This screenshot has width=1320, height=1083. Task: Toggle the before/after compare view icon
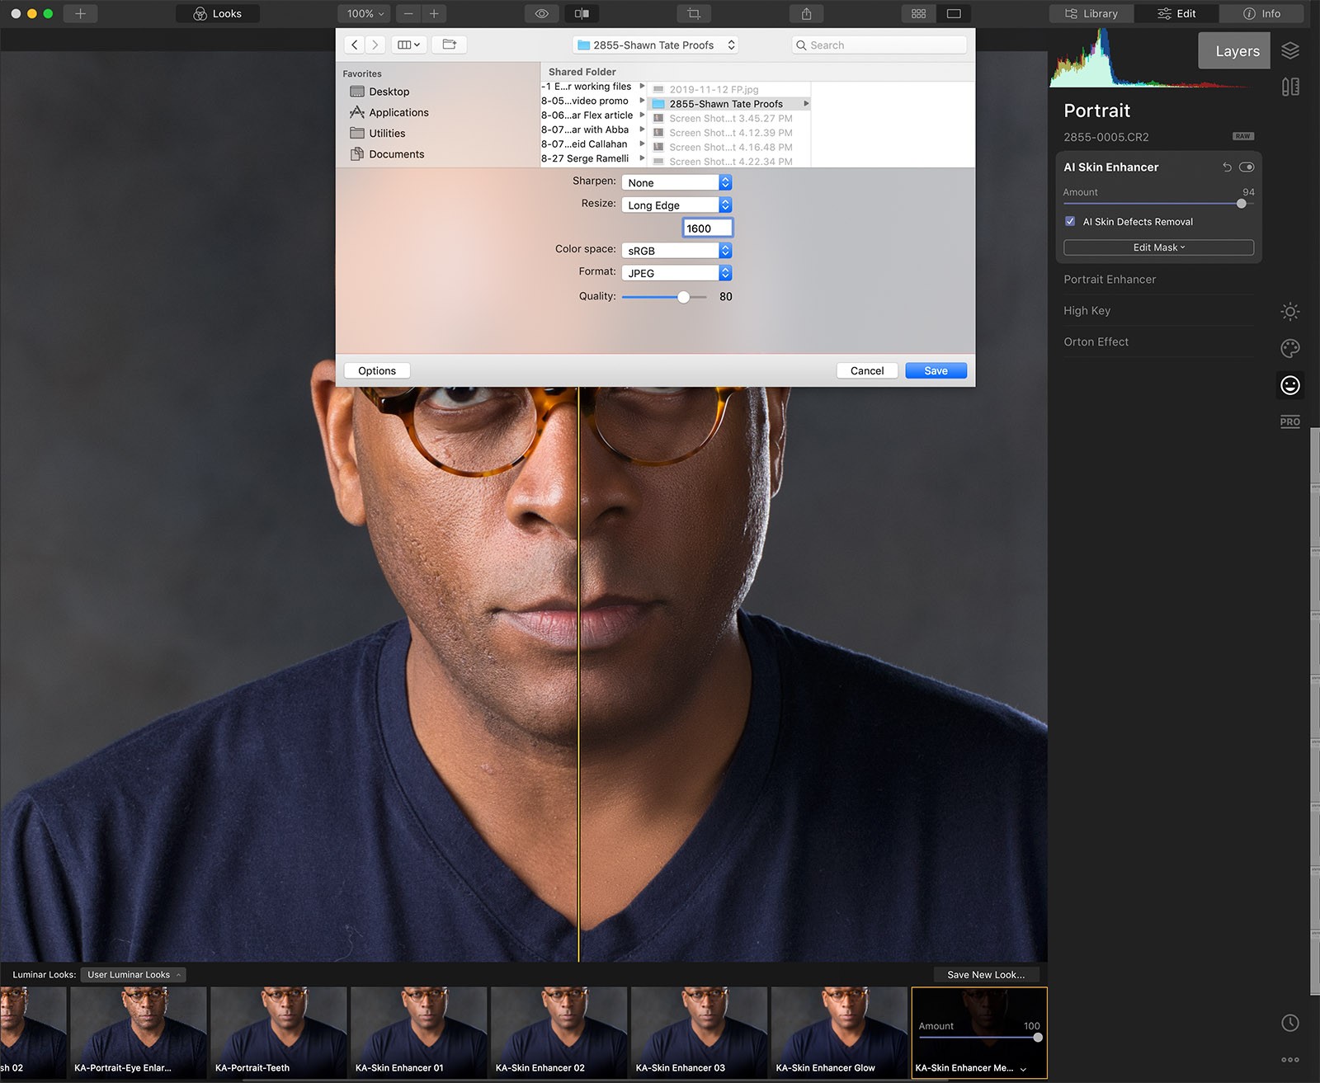pos(582,14)
